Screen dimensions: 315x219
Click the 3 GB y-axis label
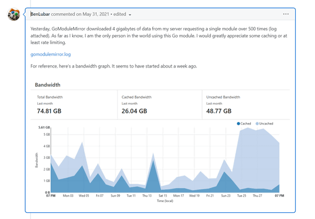pos(47,158)
